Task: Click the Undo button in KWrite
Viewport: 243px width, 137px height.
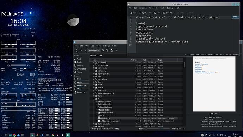Action: click(x=180, y=13)
